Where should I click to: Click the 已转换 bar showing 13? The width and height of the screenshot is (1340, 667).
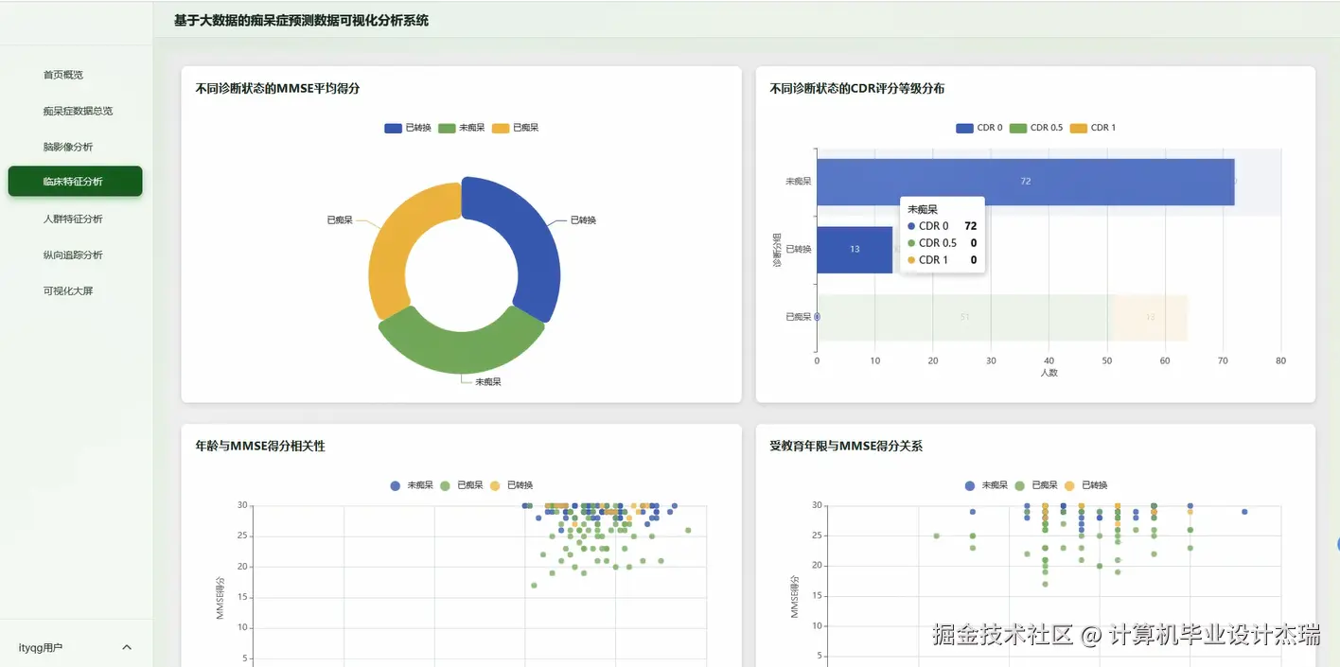tap(855, 250)
